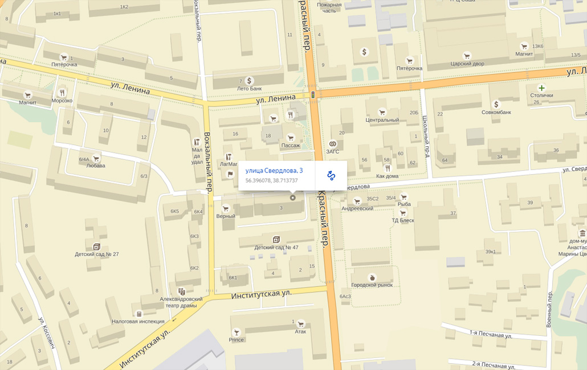Click the route-building icon in the address popup

(331, 175)
